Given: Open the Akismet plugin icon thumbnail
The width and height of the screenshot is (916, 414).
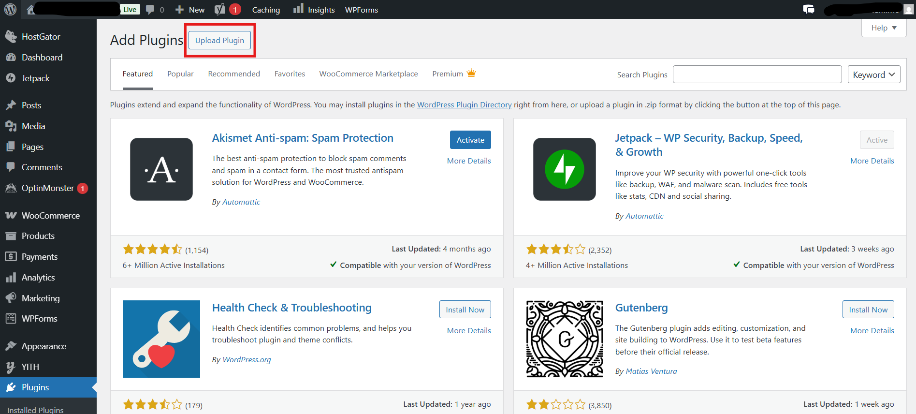Looking at the screenshot, I should [161, 169].
